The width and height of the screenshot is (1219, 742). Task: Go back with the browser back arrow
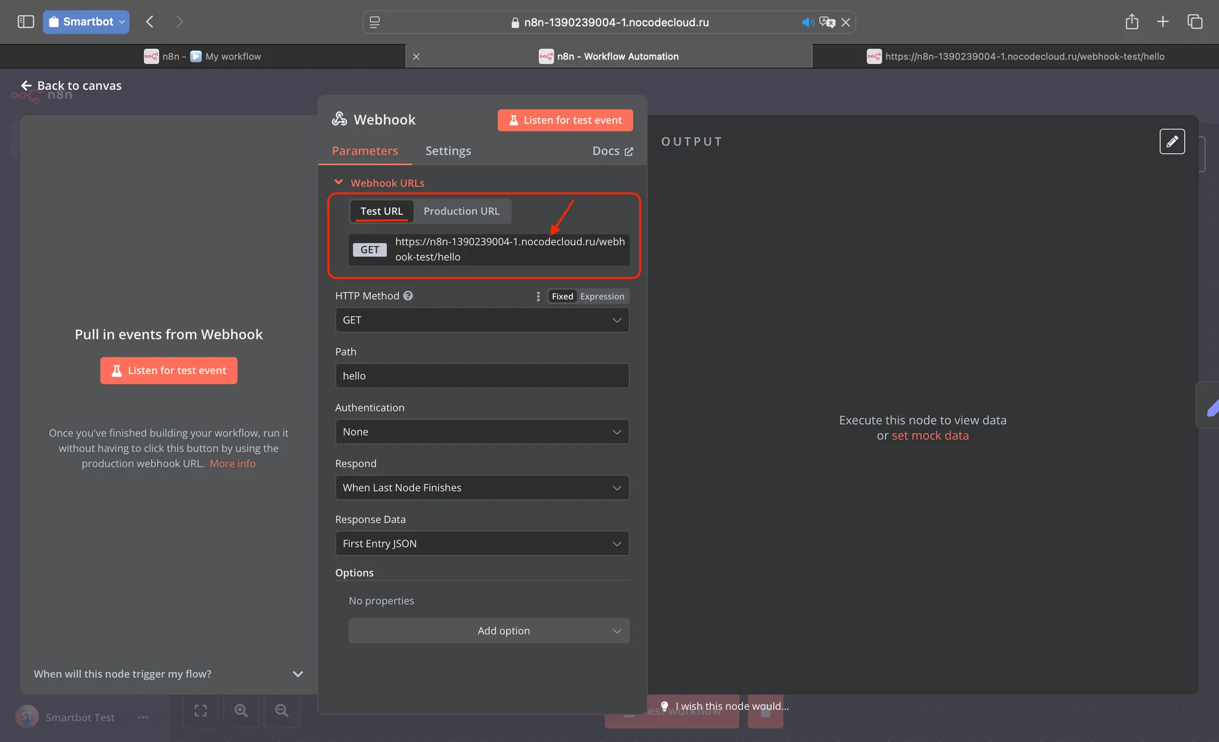[150, 22]
